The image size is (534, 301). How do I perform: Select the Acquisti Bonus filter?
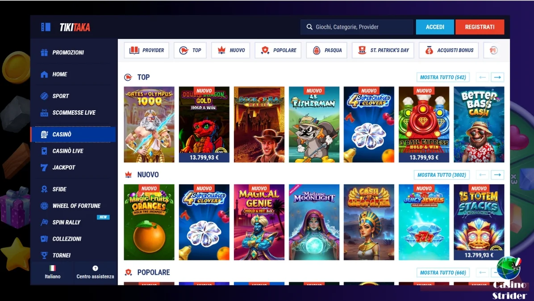(449, 50)
